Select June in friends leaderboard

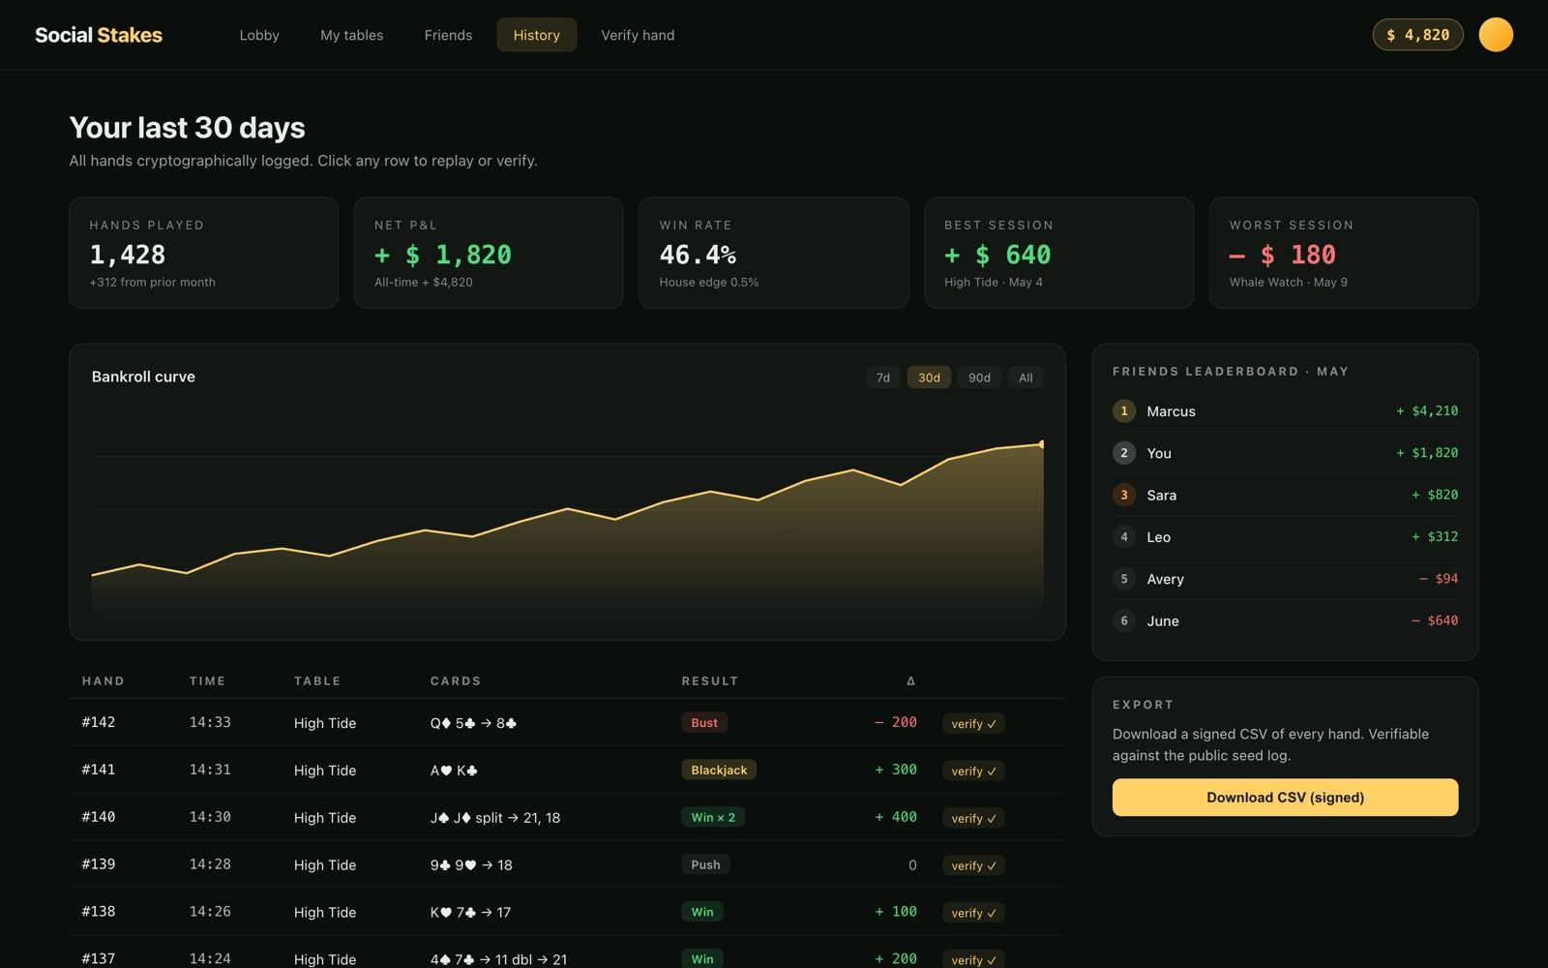coord(1285,620)
